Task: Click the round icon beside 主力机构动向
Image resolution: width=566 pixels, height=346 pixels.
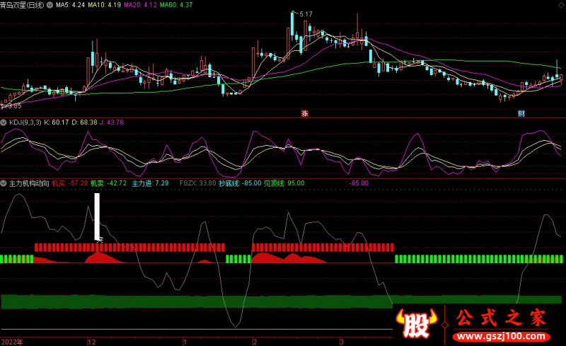Action: (4, 183)
